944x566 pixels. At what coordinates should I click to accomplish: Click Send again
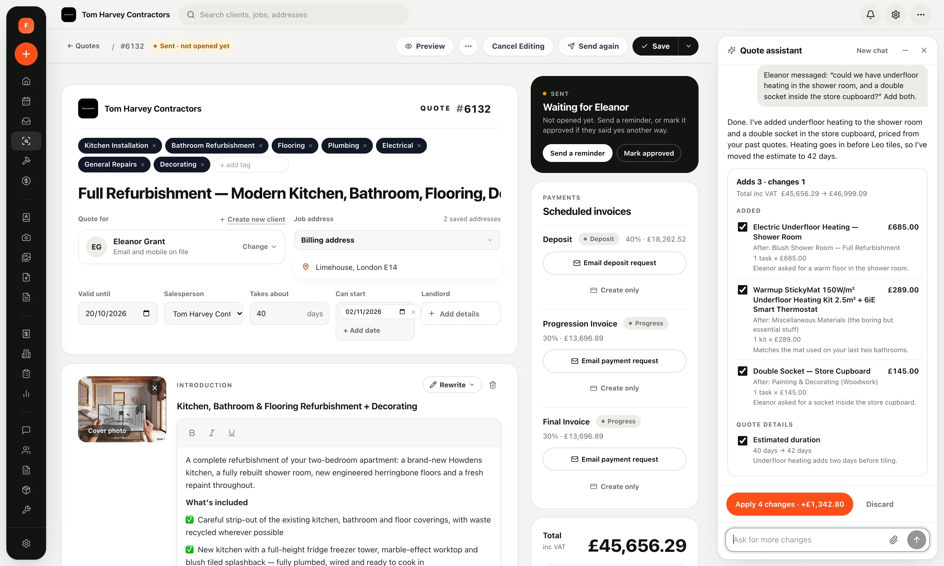coord(593,46)
